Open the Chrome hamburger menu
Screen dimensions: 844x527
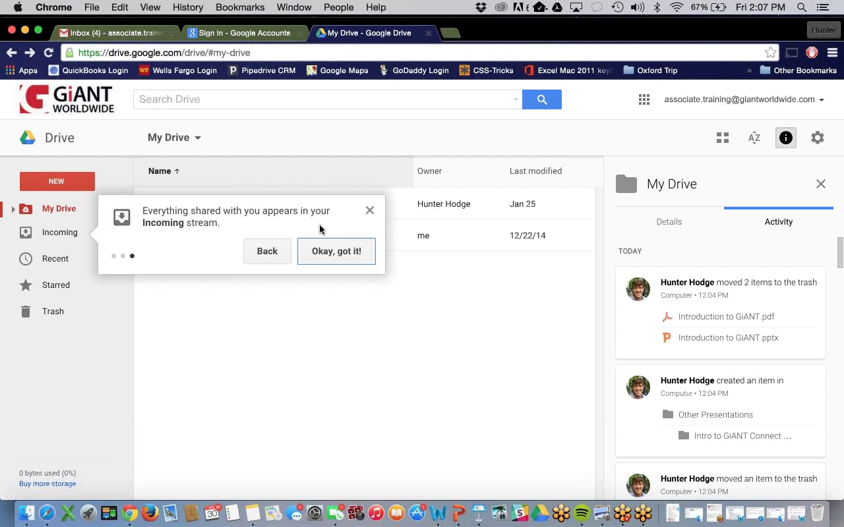click(x=833, y=53)
